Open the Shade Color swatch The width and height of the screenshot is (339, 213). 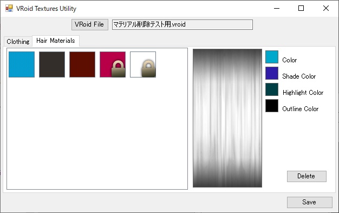272,73
